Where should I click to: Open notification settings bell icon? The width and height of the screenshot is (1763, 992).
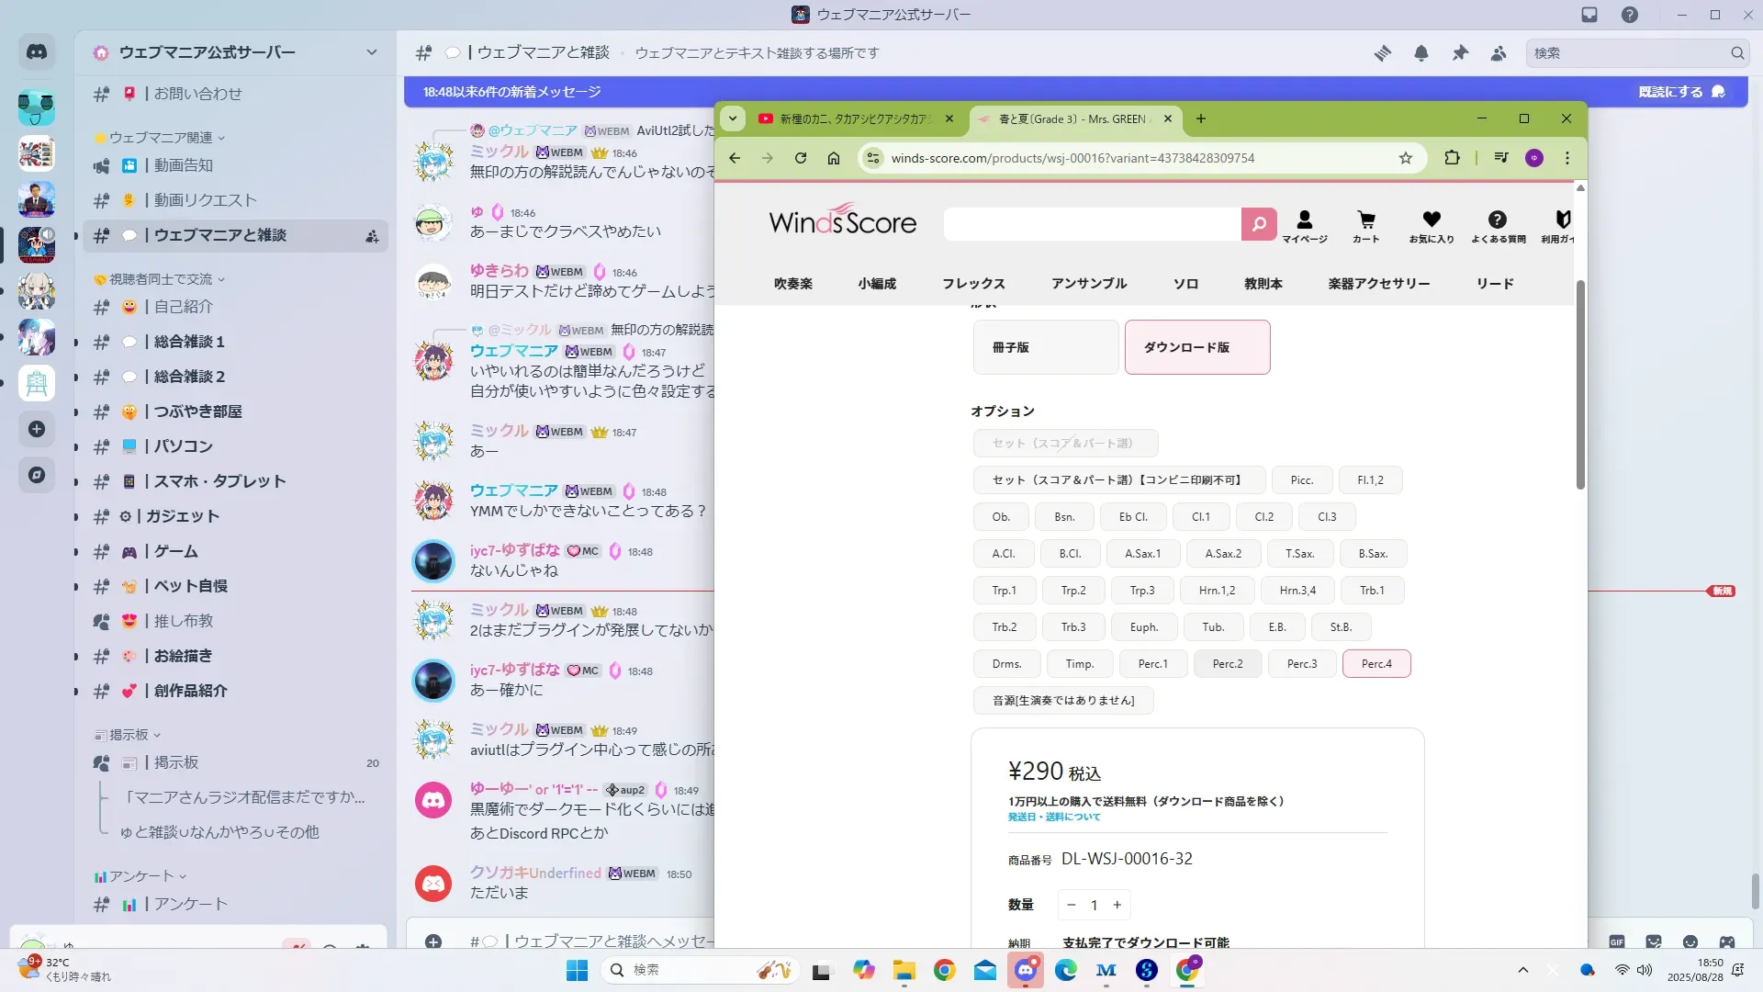[x=1421, y=53]
